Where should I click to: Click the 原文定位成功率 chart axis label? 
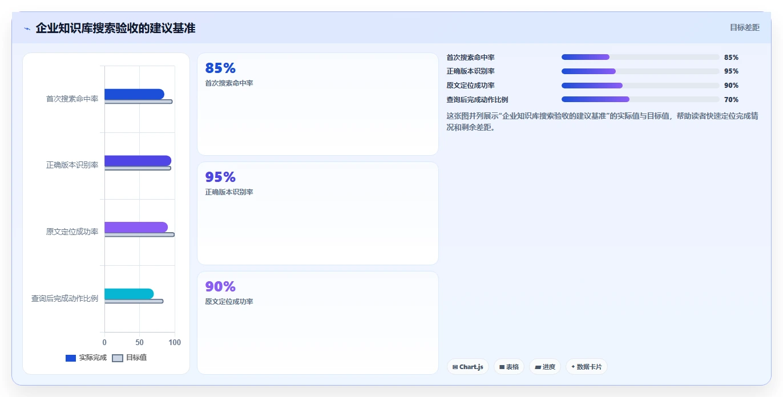click(x=72, y=232)
